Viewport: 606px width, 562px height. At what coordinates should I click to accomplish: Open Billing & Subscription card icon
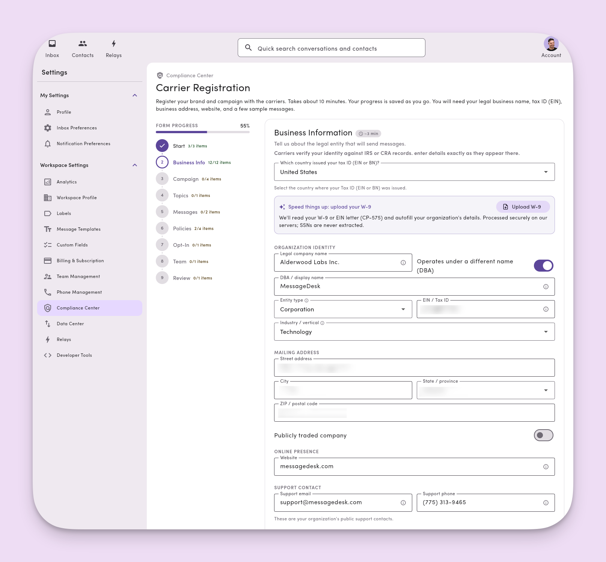click(x=48, y=261)
